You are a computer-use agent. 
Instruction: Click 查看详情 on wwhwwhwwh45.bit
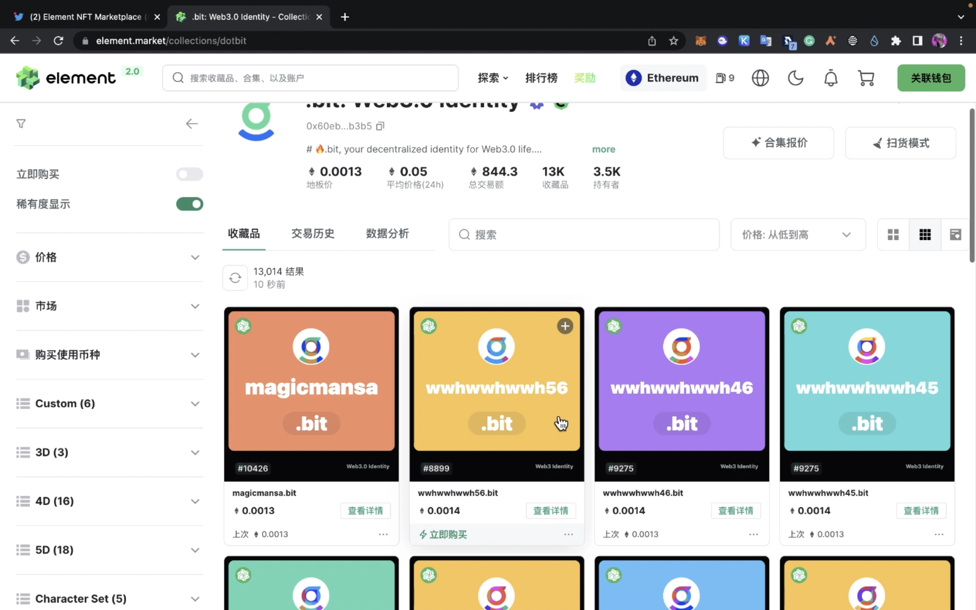tap(921, 511)
